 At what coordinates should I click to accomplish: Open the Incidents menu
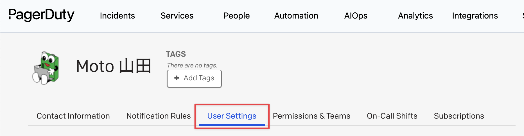pos(117,16)
